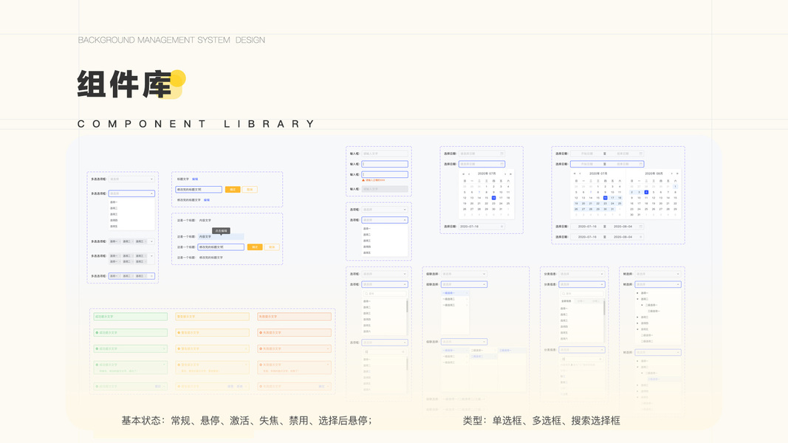Click the first empty text input with placeholder
This screenshot has height=443, width=788.
click(x=385, y=154)
